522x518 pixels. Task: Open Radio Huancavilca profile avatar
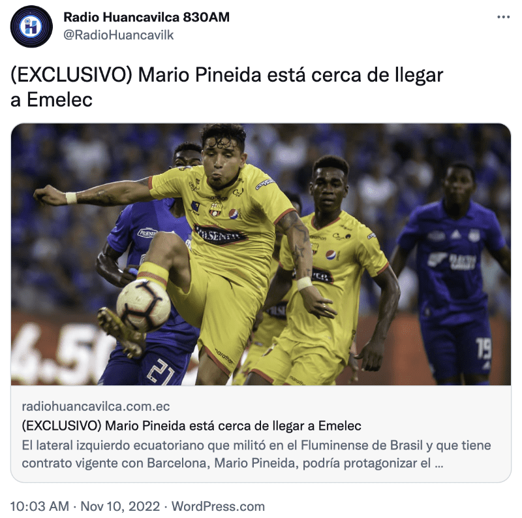coord(31,26)
